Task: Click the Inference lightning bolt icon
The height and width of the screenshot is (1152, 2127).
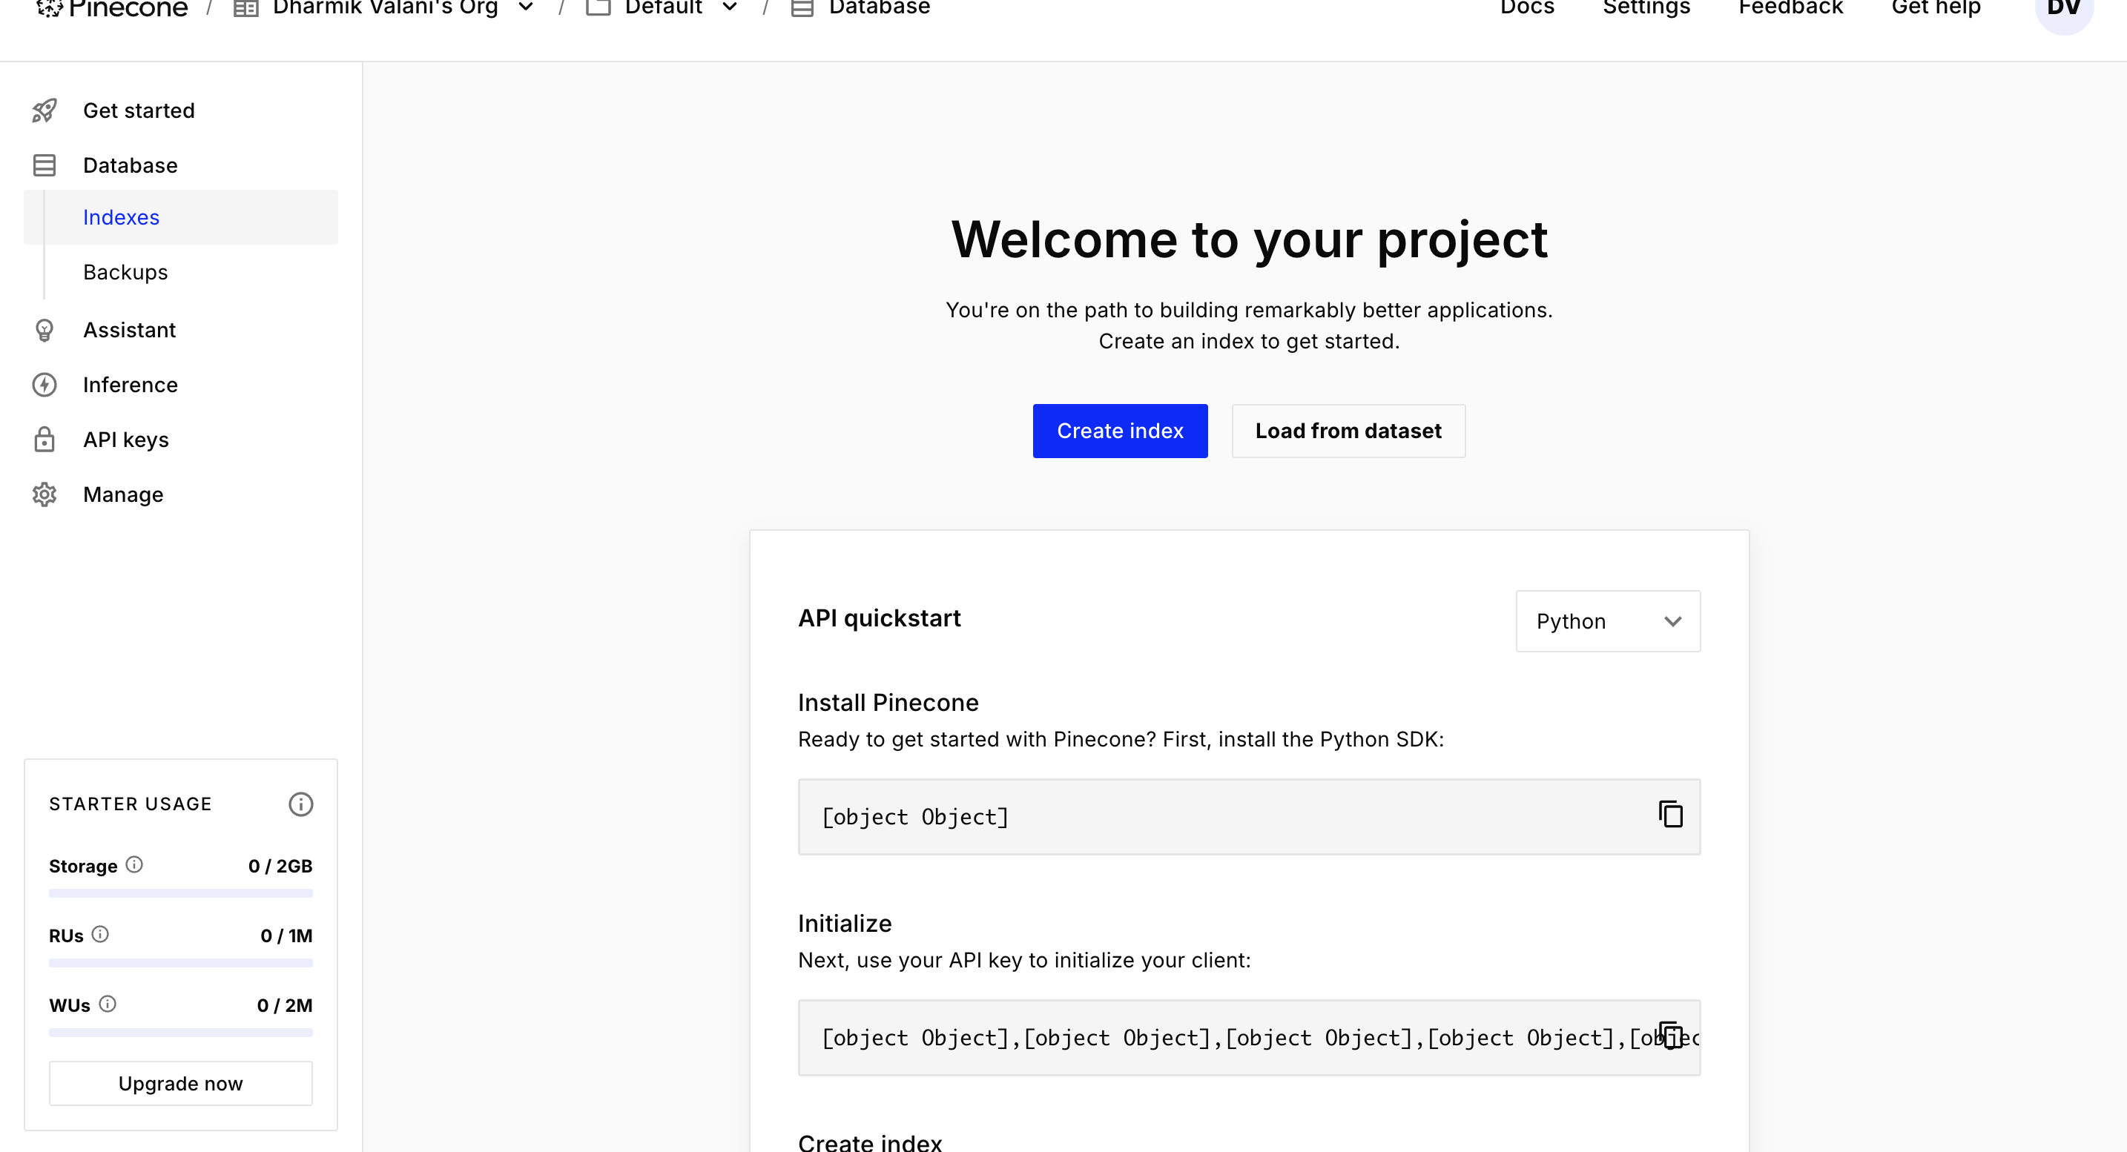Action: tap(44, 385)
